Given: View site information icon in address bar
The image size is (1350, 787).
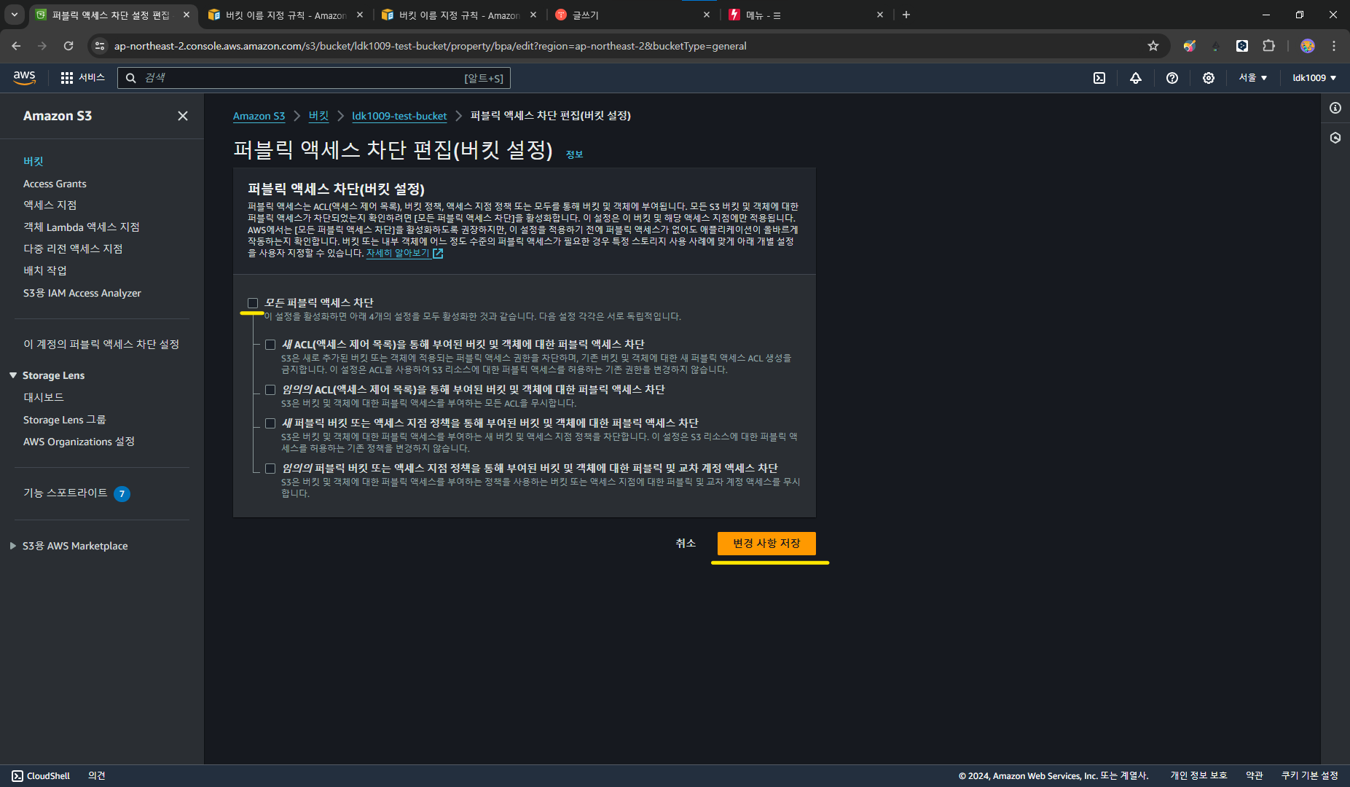Looking at the screenshot, I should [x=100, y=46].
